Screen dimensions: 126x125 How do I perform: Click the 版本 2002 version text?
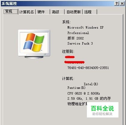(x=75, y=38)
